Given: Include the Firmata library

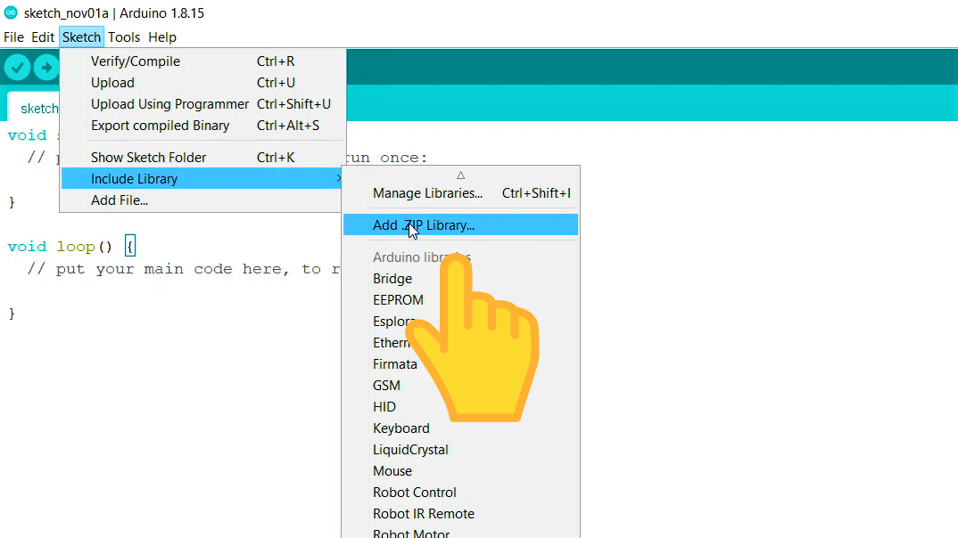Looking at the screenshot, I should pyautogui.click(x=394, y=364).
